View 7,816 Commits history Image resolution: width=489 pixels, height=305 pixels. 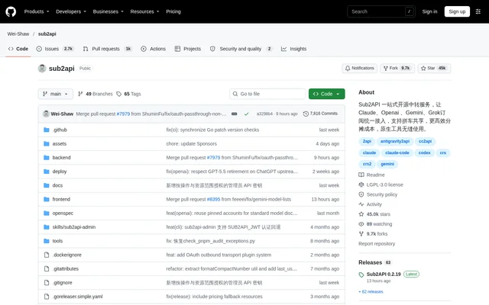(x=320, y=114)
